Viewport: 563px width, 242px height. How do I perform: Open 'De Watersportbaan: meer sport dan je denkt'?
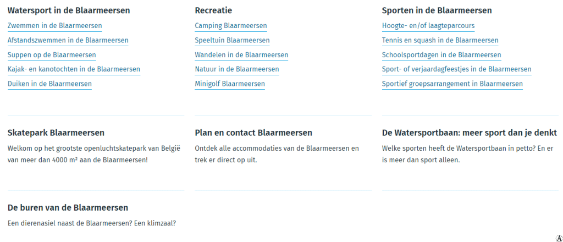click(470, 133)
